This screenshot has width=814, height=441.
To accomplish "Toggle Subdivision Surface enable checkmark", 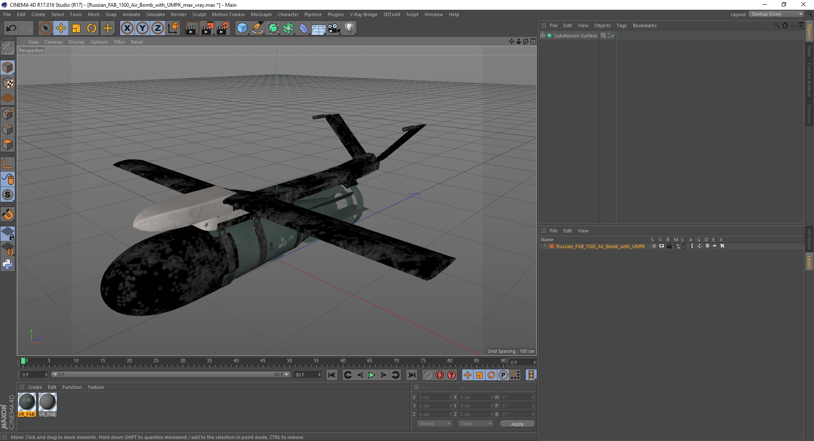I will click(x=613, y=36).
